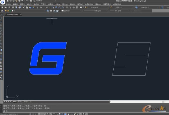Click the Print icon
Screen dimensions: 169x115
[13, 7]
